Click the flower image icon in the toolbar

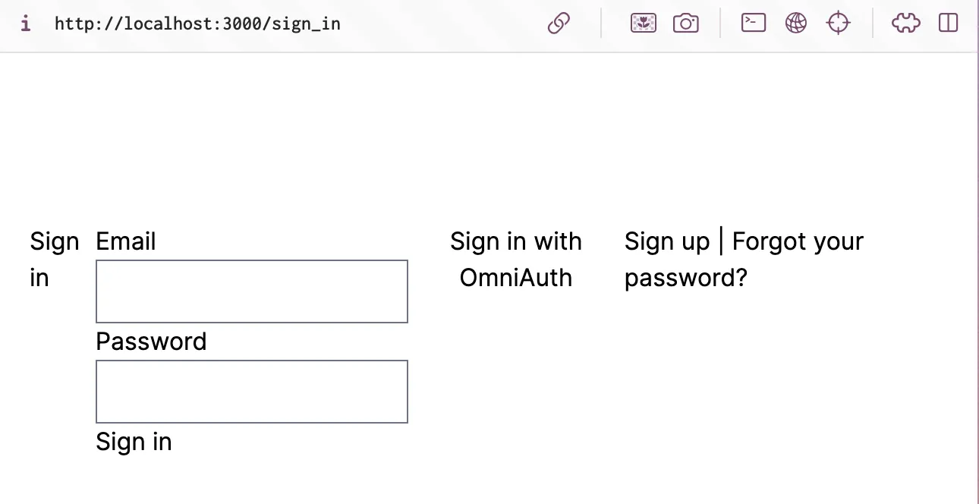(644, 24)
